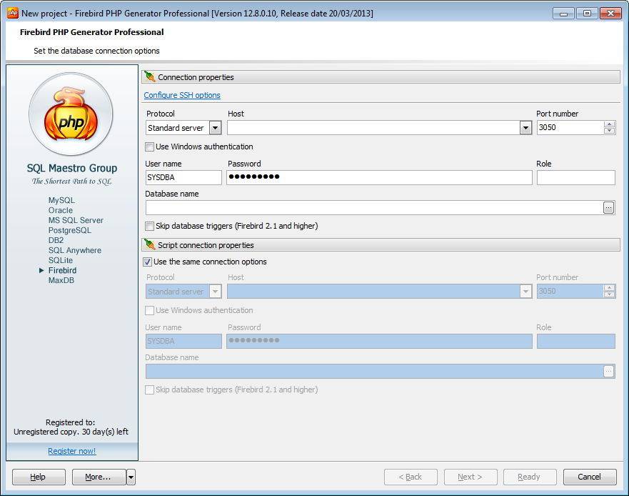Click the Register now! link
629x496 pixels.
coord(72,451)
